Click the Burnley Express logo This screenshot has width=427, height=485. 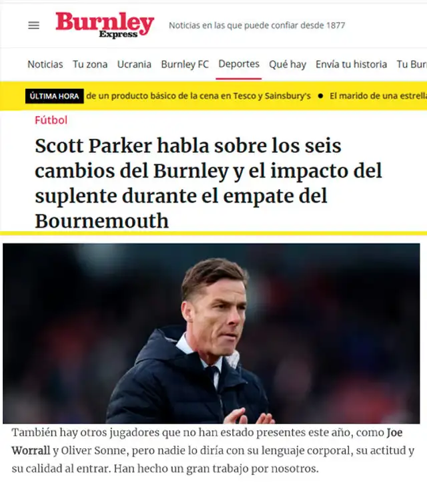[x=105, y=25]
